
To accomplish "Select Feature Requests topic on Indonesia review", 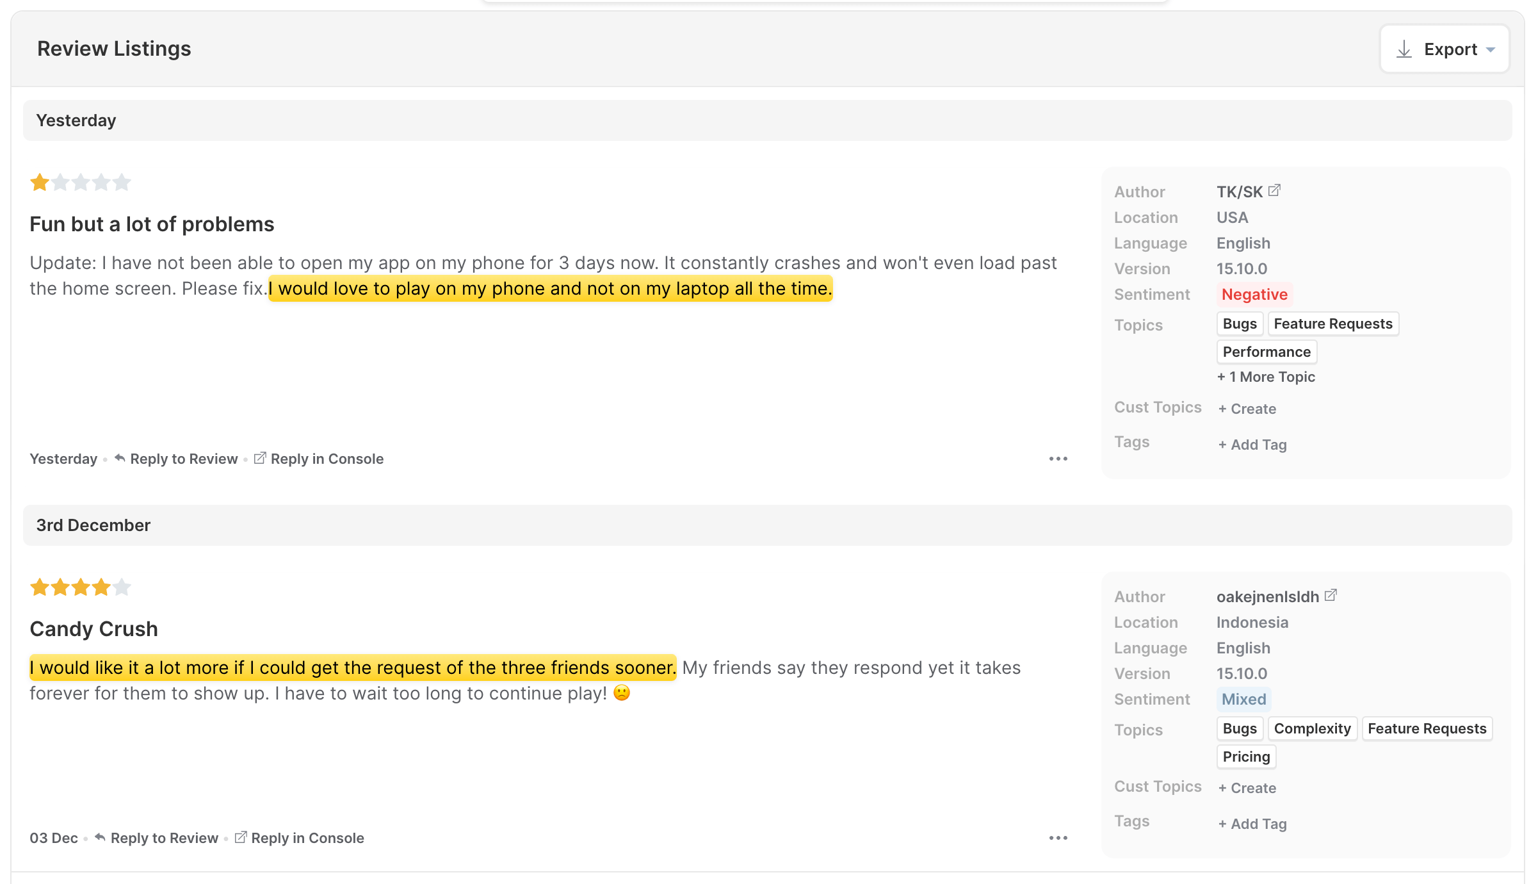I will click(x=1427, y=728).
